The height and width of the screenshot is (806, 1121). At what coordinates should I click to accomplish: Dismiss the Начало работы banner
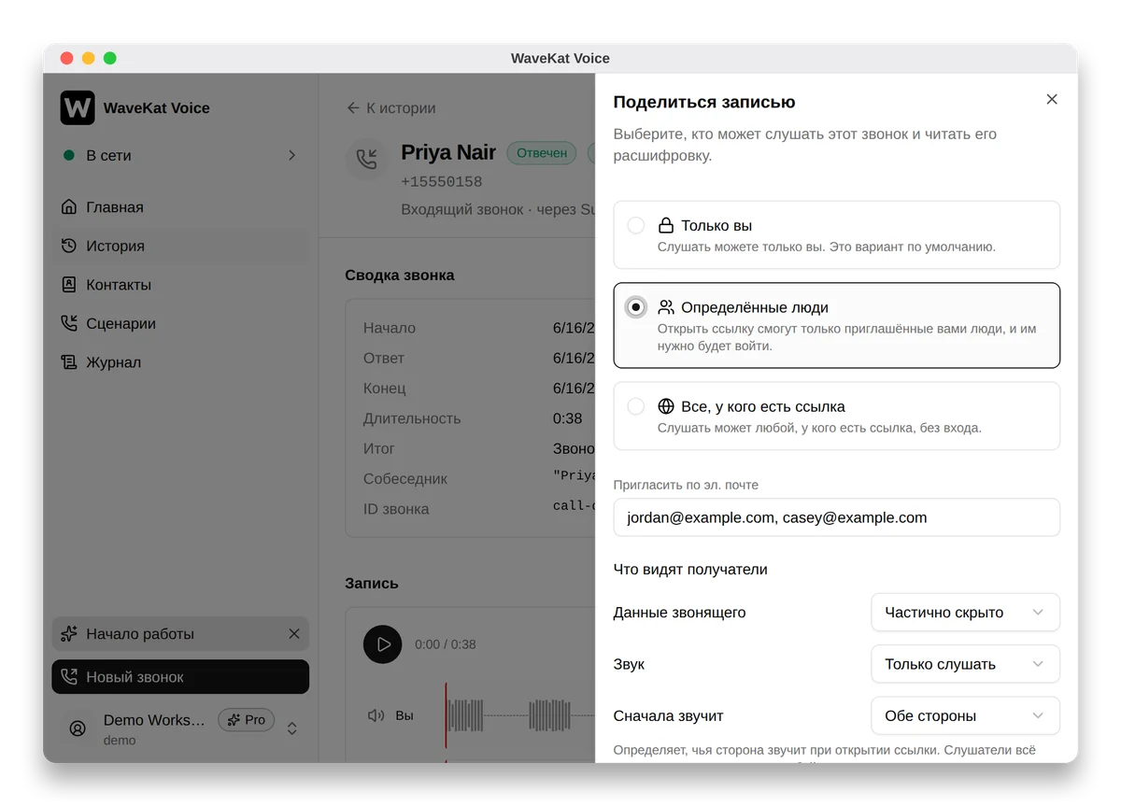(x=294, y=633)
